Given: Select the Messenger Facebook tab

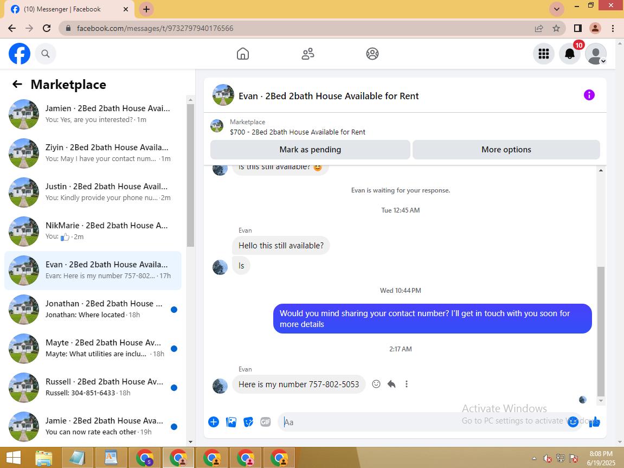Looking at the screenshot, I should pos(69,9).
